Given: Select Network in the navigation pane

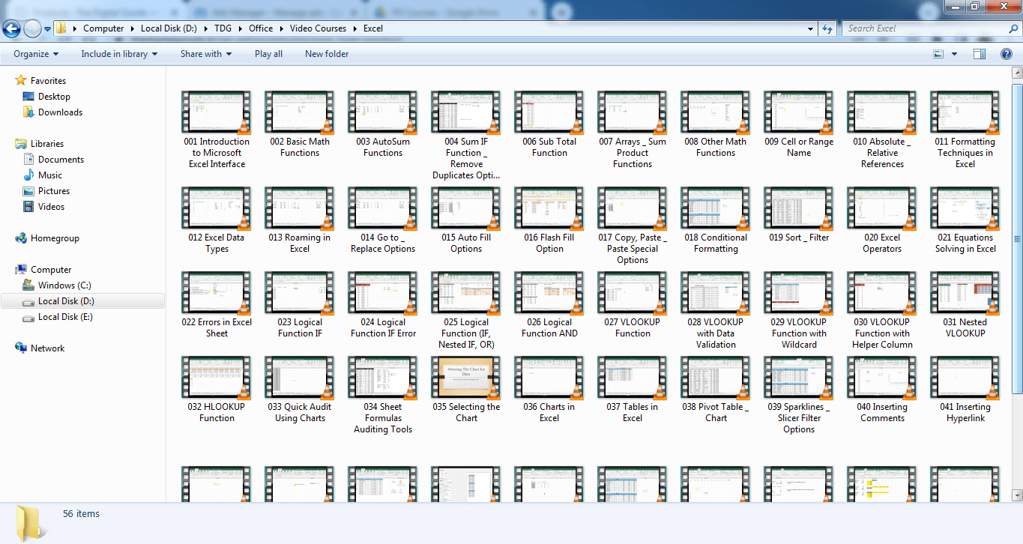Looking at the screenshot, I should point(47,348).
